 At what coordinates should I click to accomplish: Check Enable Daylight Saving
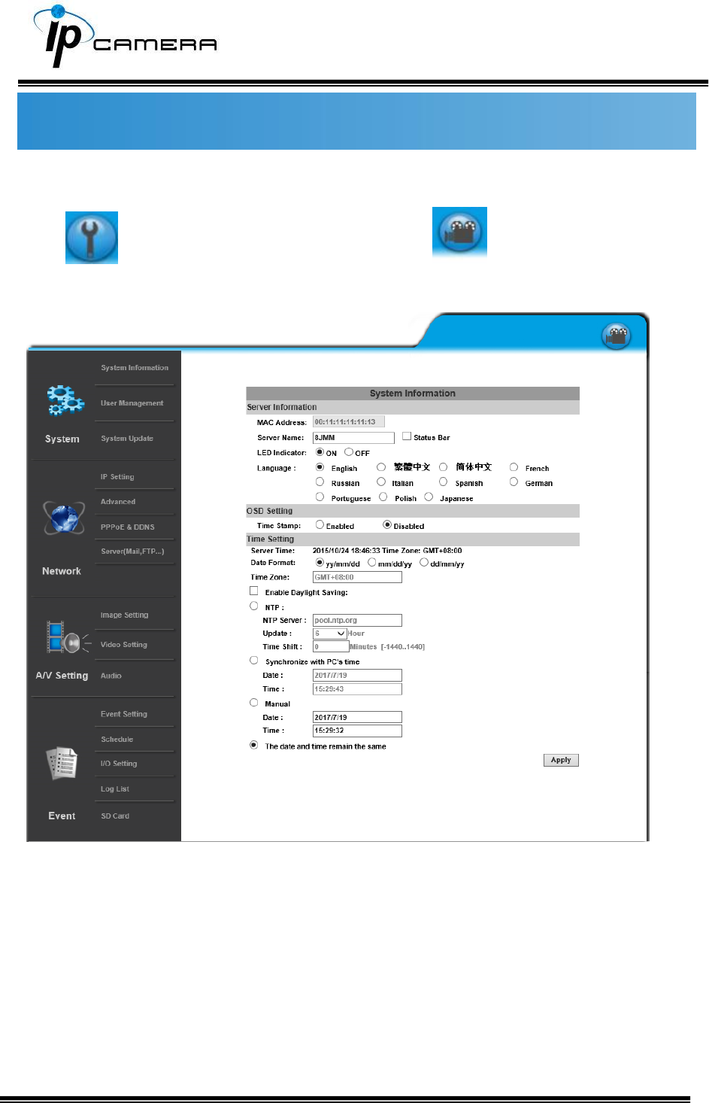click(x=254, y=591)
